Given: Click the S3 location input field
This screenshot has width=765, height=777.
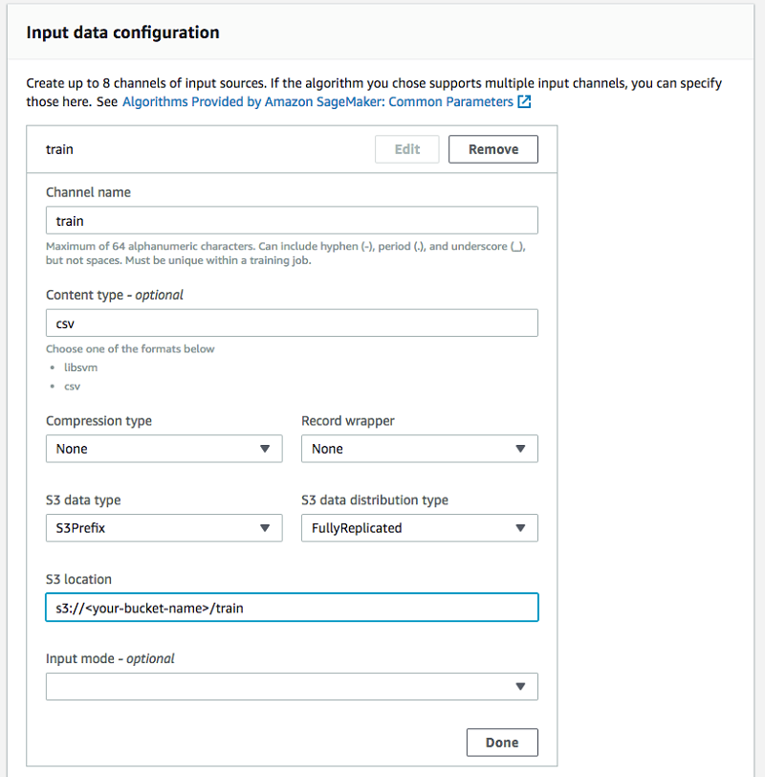Looking at the screenshot, I should [x=292, y=608].
